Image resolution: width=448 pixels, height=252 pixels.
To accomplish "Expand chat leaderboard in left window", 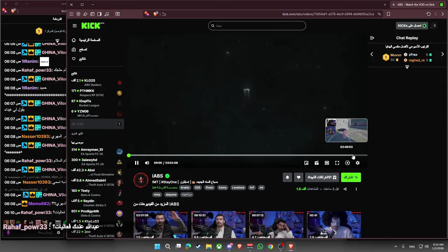I will pyautogui.click(x=57, y=41).
